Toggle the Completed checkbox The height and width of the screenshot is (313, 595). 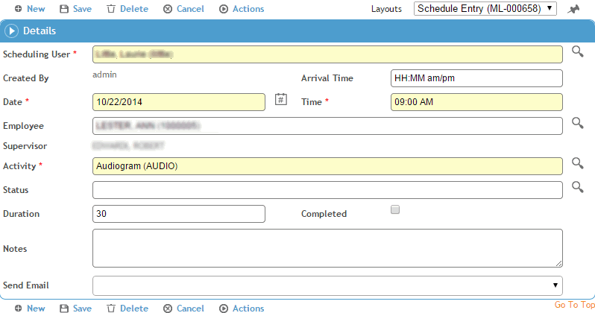tap(395, 210)
